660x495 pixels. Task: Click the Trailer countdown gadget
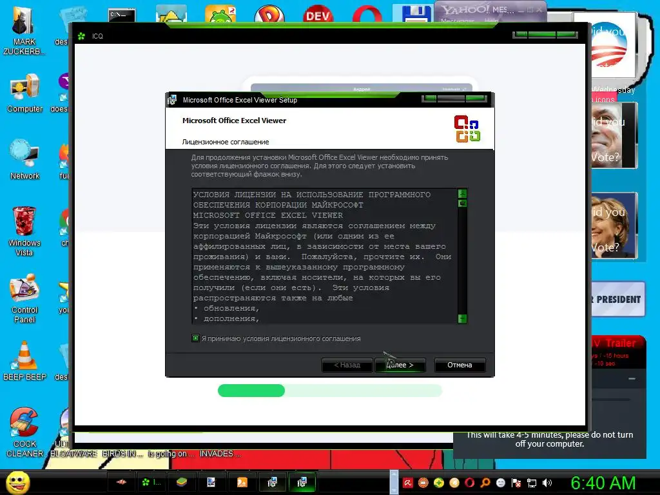pyautogui.click(x=618, y=352)
